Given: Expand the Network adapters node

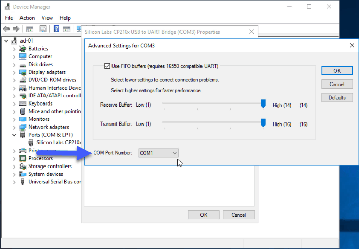Looking at the screenshot, I should point(14,127).
